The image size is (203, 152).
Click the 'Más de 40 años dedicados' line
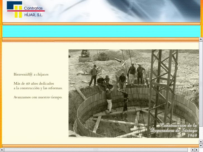coord(34,83)
